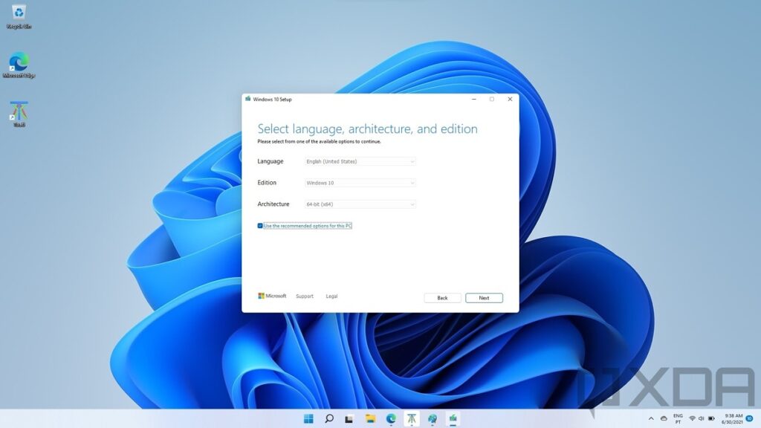Click the Windows Start button
The height and width of the screenshot is (428, 761).
click(308, 419)
